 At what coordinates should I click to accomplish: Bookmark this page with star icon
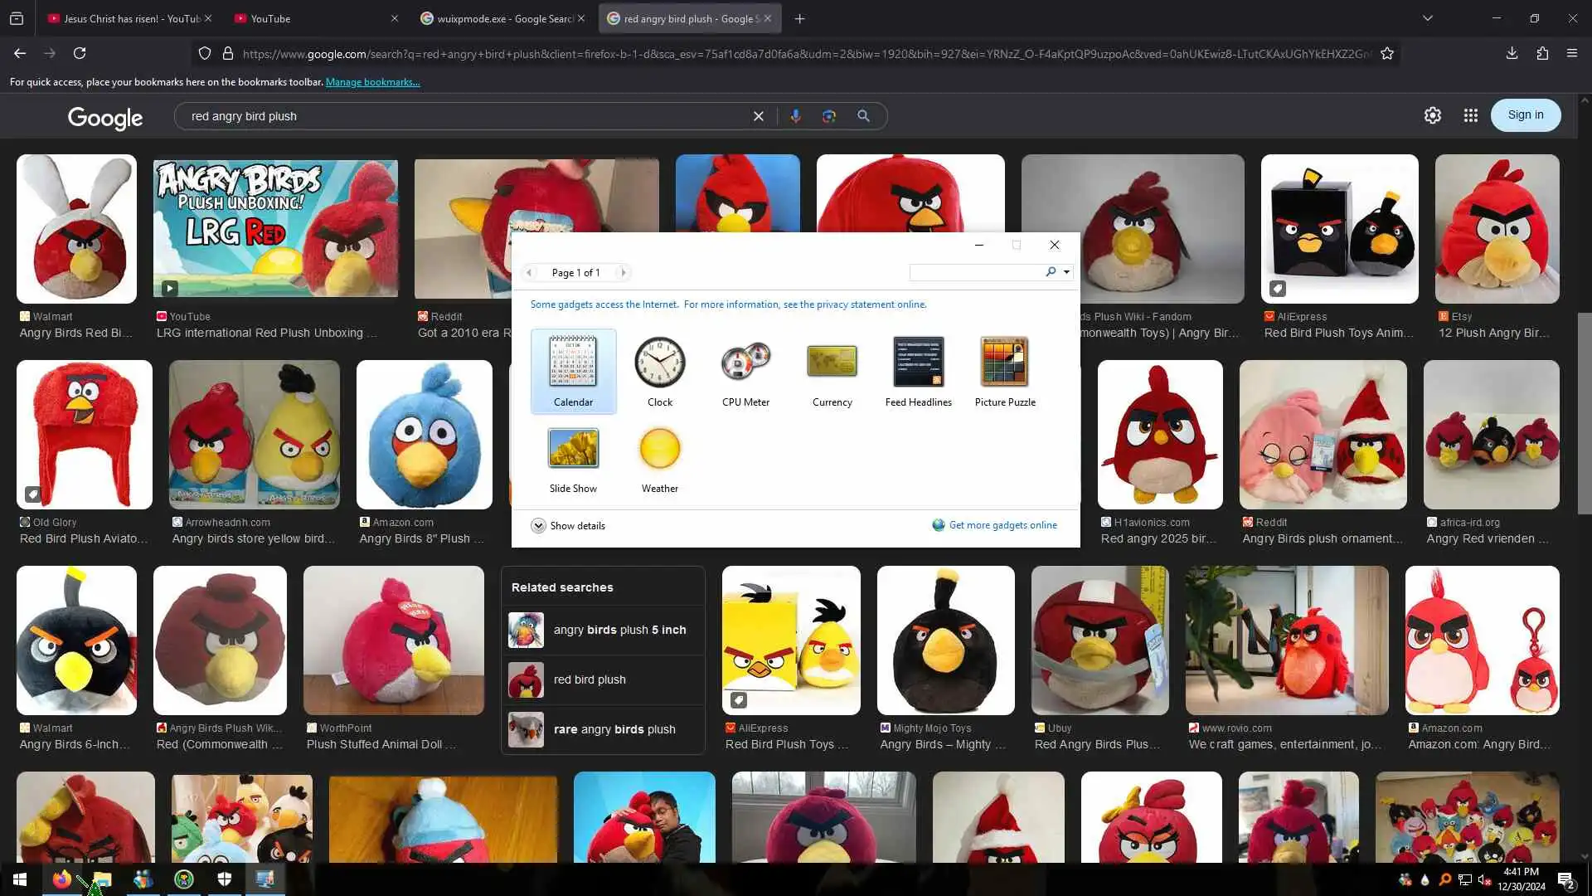(x=1387, y=54)
